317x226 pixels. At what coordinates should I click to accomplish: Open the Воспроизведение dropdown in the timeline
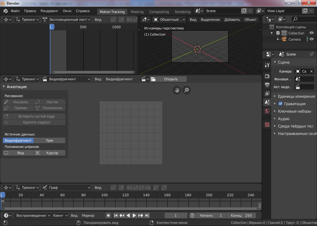point(32,215)
